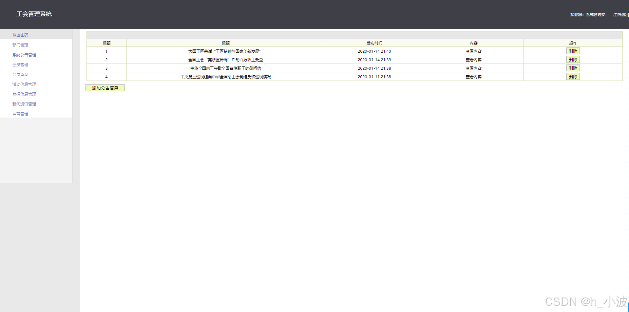View content of the 全国工会 宪法宣传周 announcement
629x312 pixels.
coord(473,60)
